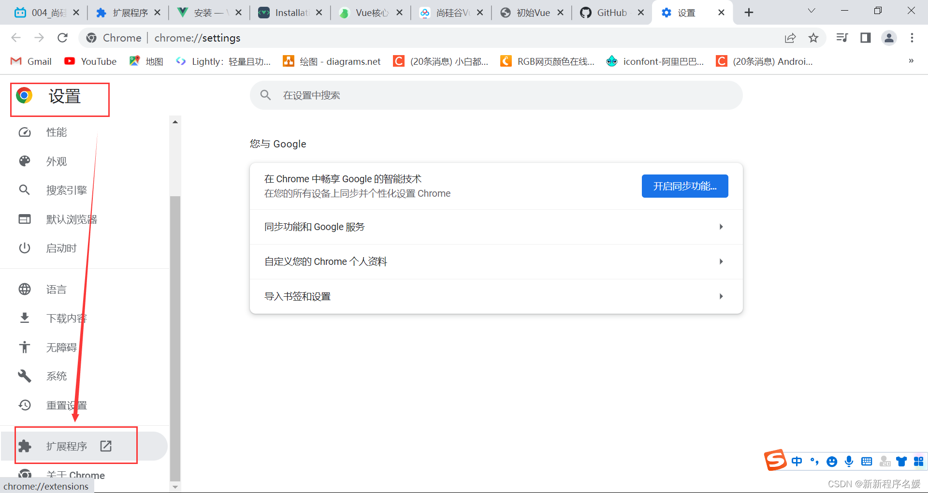Click the browser forward arrow
Image resolution: width=928 pixels, height=493 pixels.
pos(39,38)
